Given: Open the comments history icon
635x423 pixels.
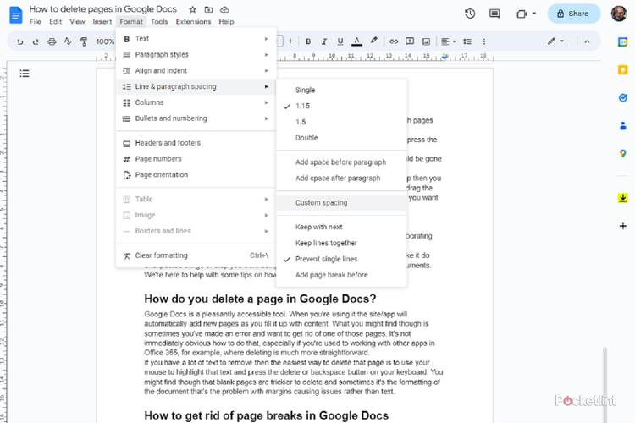Looking at the screenshot, I should pos(494,14).
